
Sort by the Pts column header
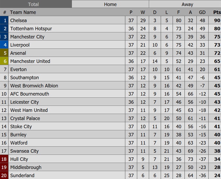(x=217, y=12)
